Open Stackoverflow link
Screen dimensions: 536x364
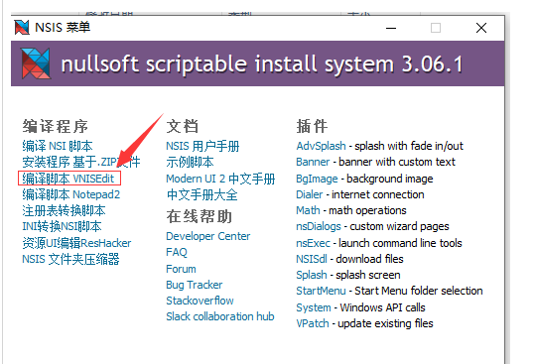coord(200,301)
